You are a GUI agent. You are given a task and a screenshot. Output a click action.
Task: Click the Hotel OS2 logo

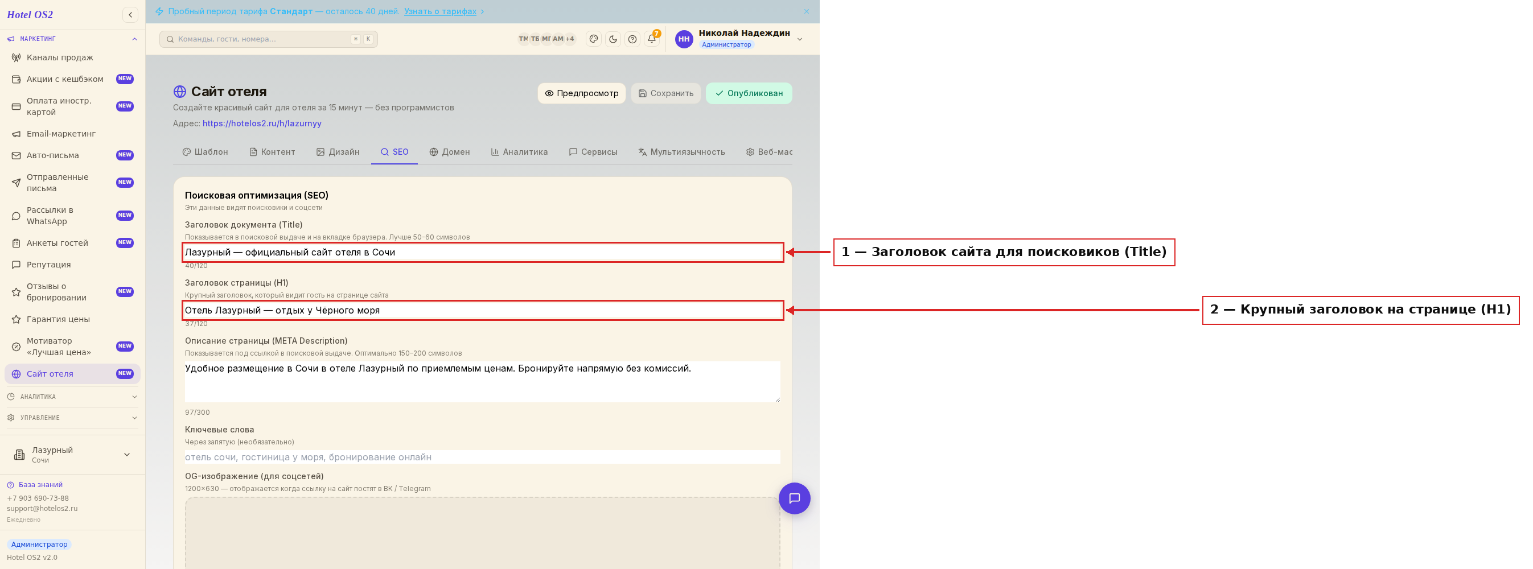point(30,15)
